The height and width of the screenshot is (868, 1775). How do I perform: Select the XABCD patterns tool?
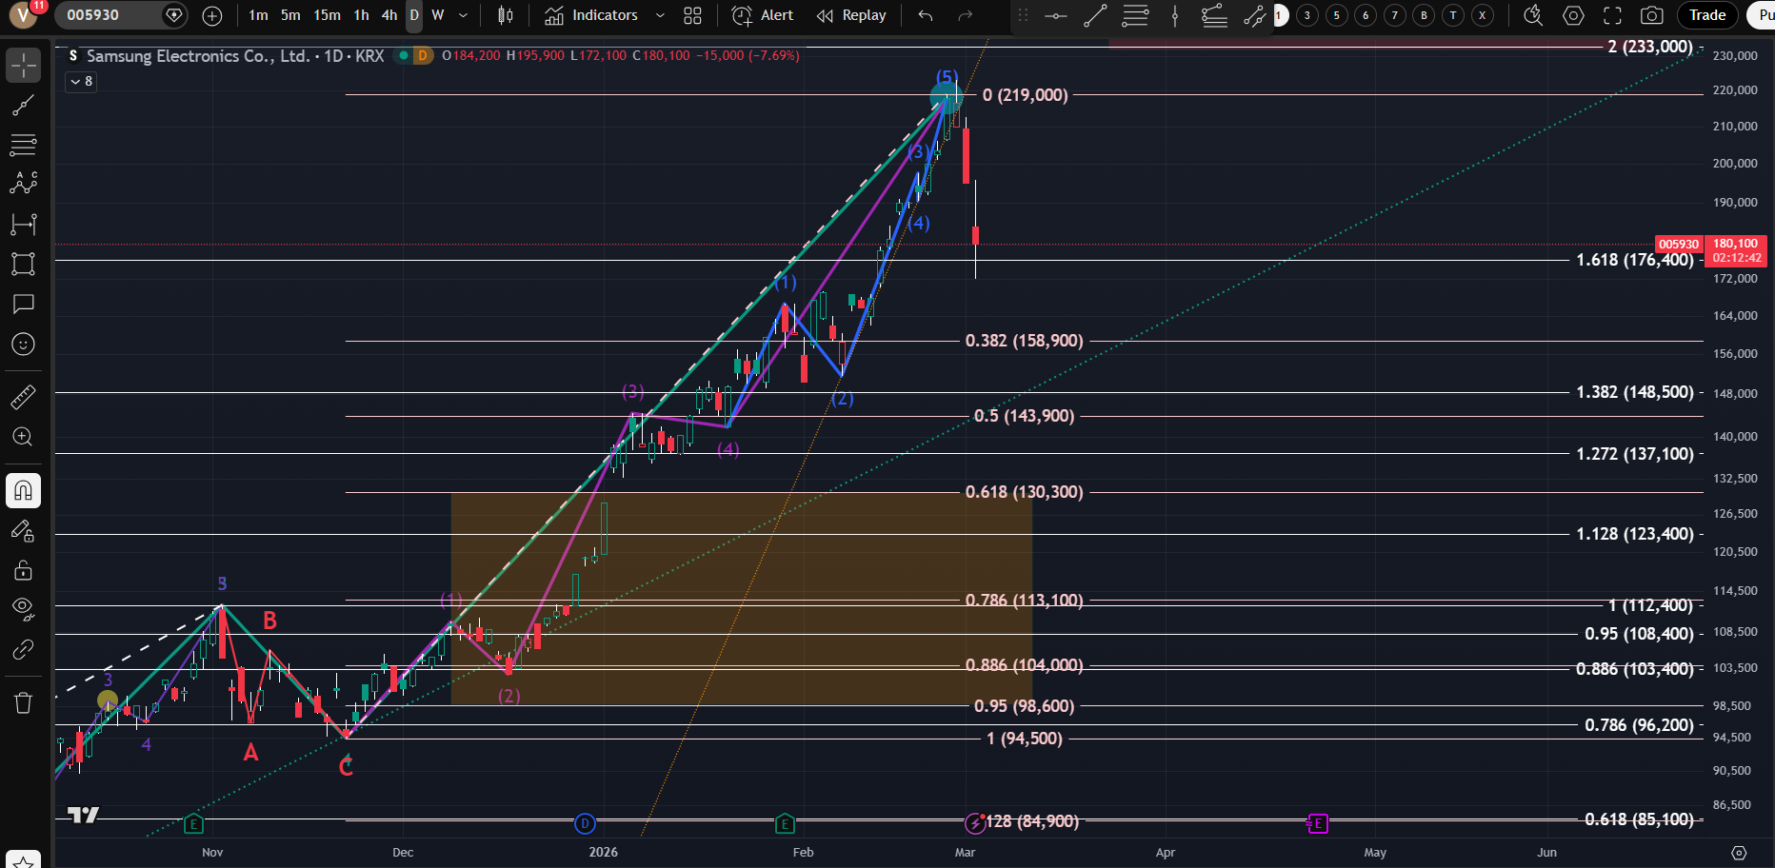point(23,184)
